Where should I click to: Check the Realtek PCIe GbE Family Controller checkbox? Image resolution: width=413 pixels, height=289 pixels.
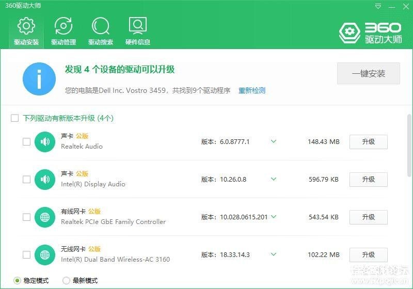tap(27, 217)
